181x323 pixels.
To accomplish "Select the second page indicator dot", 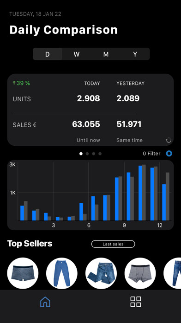I will (87, 154).
